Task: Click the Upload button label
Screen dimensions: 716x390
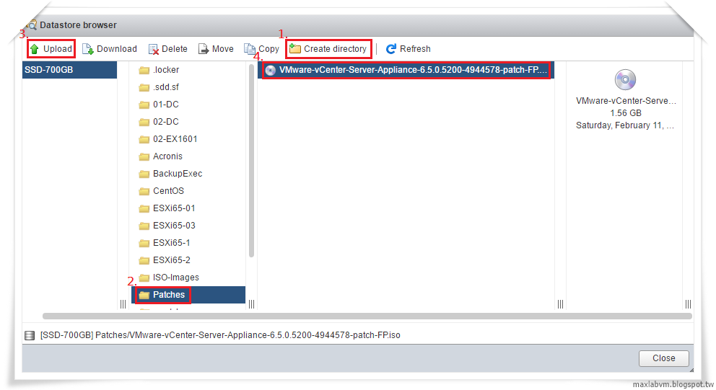Action: (x=58, y=49)
